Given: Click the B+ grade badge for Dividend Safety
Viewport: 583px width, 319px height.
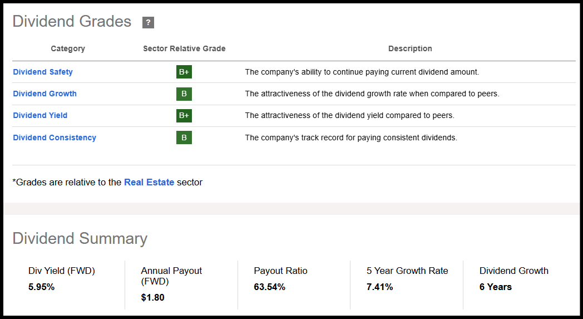Looking at the screenshot, I should pos(184,72).
